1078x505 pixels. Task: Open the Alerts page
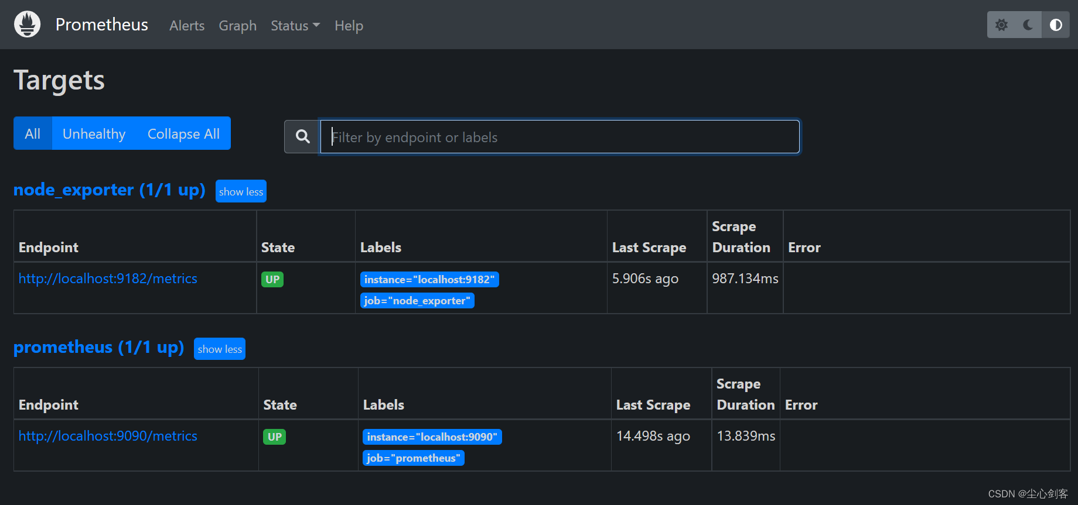[x=187, y=26]
